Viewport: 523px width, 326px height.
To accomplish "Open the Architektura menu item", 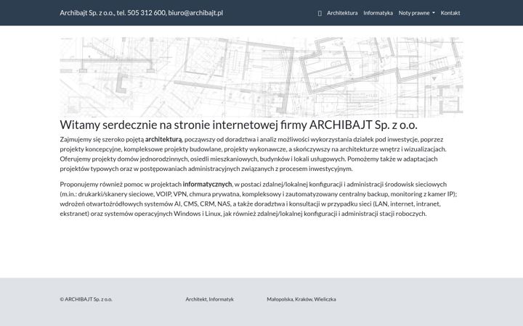I will click(x=342, y=13).
